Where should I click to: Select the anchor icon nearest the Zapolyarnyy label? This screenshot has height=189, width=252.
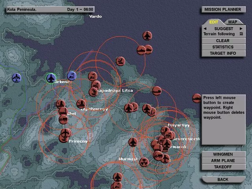[135, 107]
